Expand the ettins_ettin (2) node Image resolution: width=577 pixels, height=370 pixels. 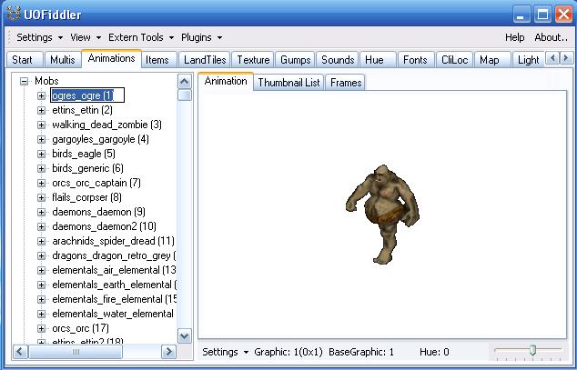click(41, 110)
